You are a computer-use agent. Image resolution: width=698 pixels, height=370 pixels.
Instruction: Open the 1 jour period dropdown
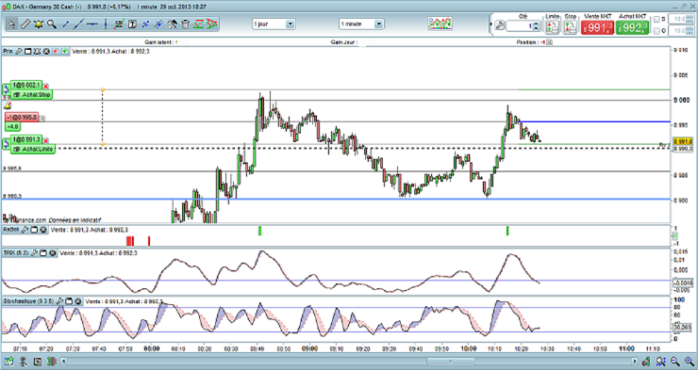pyautogui.click(x=274, y=24)
